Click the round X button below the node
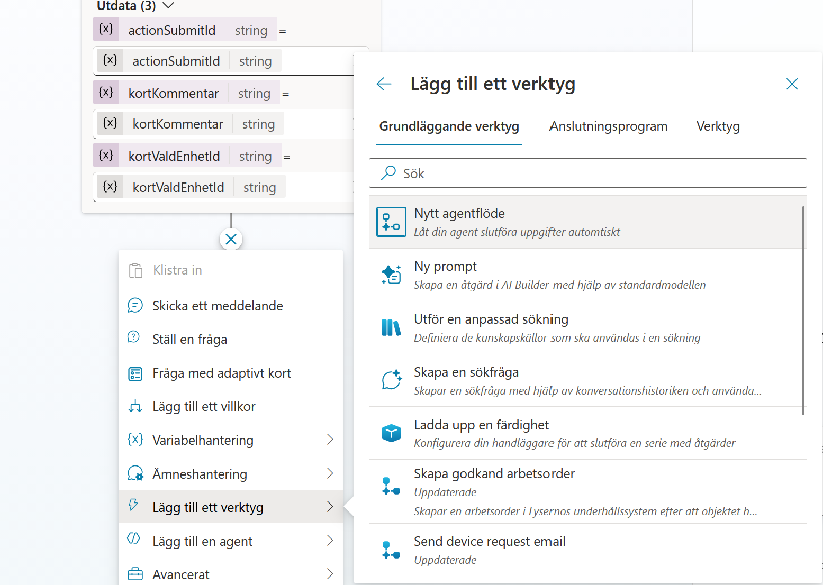 (x=231, y=239)
